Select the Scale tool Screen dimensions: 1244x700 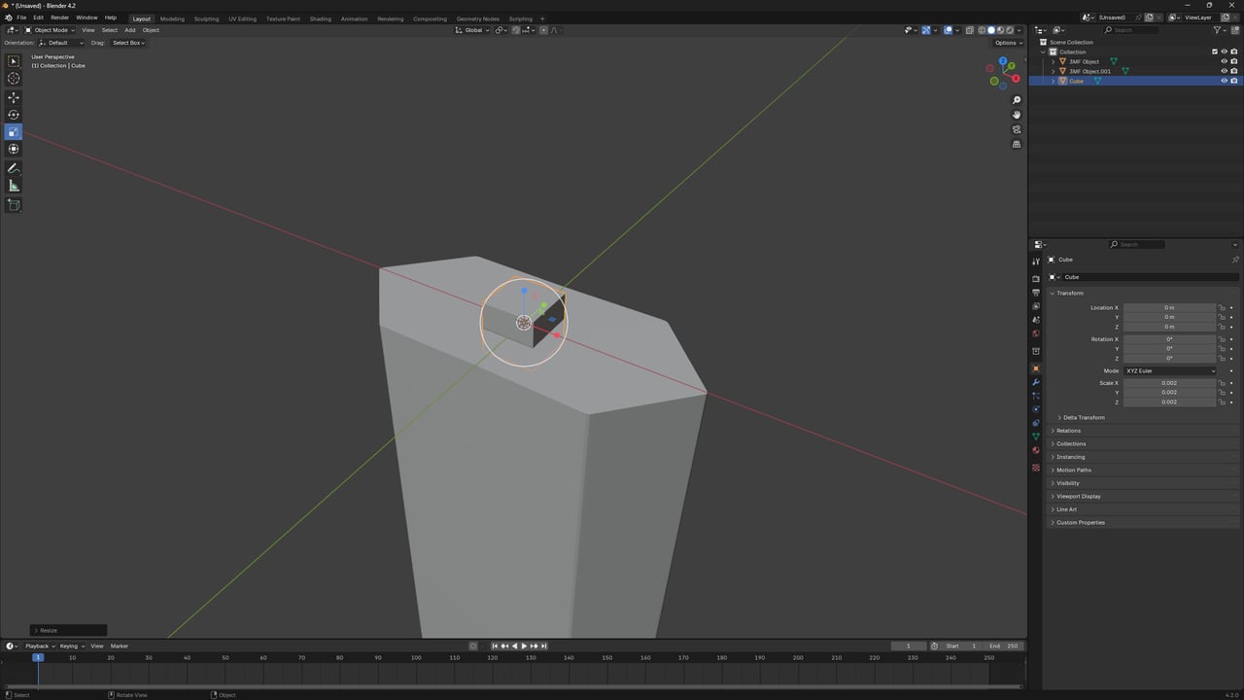coord(14,131)
